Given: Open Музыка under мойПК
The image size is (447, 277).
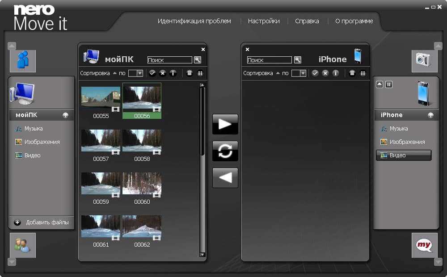Looking at the screenshot, I should [x=29, y=129].
